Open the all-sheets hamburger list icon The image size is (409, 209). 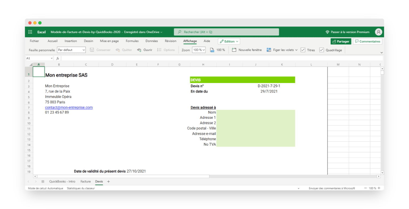pos(43,181)
